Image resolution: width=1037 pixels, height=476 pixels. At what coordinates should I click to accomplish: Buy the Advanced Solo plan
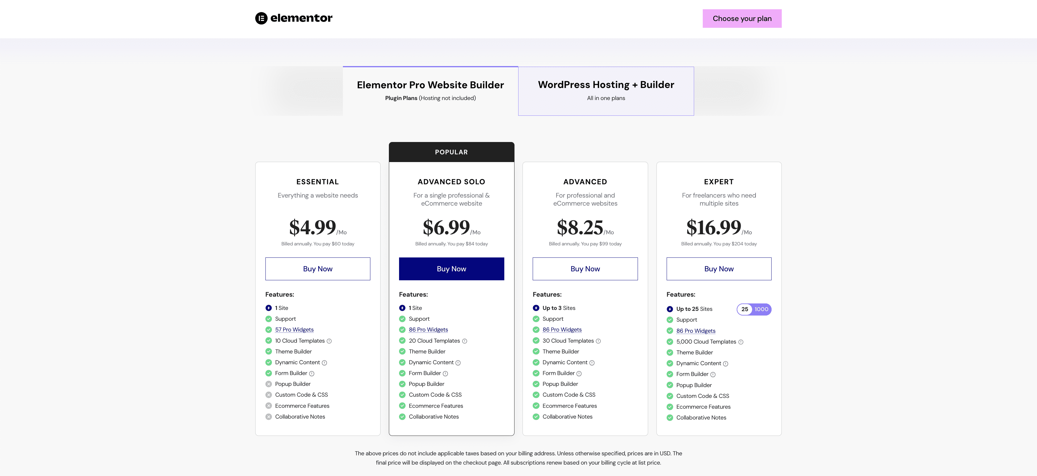tap(451, 269)
